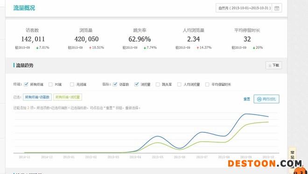Uncheck the 访客数 indicator checkbox
The height and width of the screenshot is (174, 308).
click(115, 85)
